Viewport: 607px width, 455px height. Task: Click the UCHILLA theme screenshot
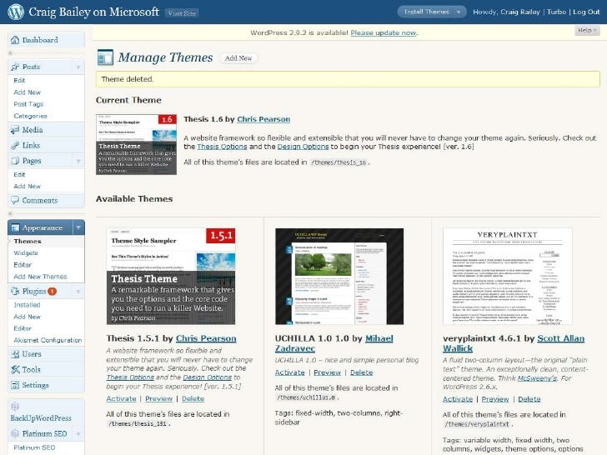339,277
